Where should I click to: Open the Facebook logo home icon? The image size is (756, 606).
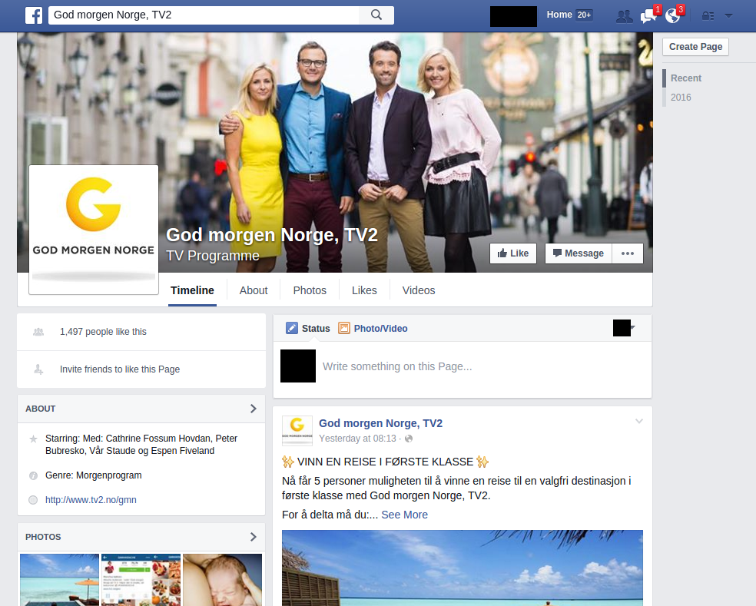coord(34,15)
